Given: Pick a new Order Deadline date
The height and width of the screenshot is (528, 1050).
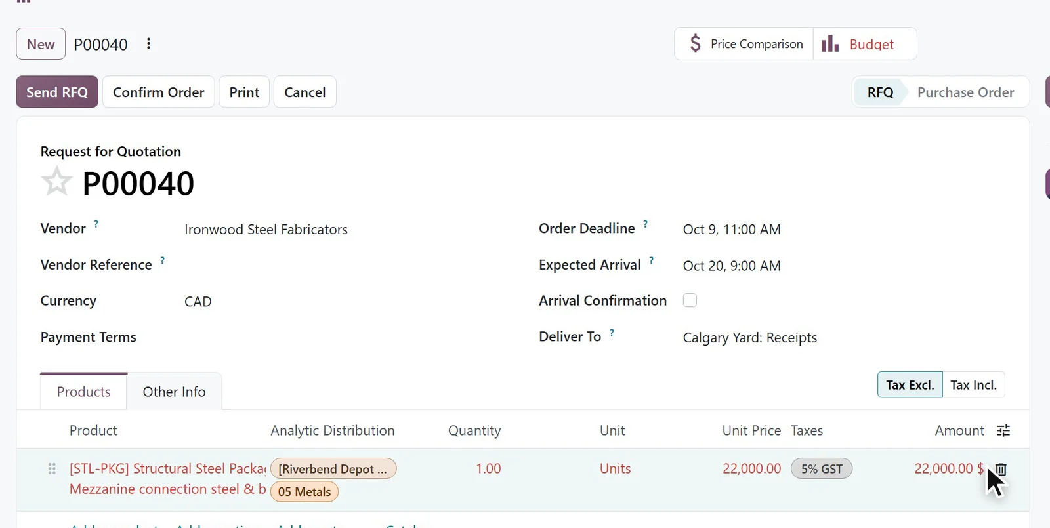Looking at the screenshot, I should tap(732, 230).
